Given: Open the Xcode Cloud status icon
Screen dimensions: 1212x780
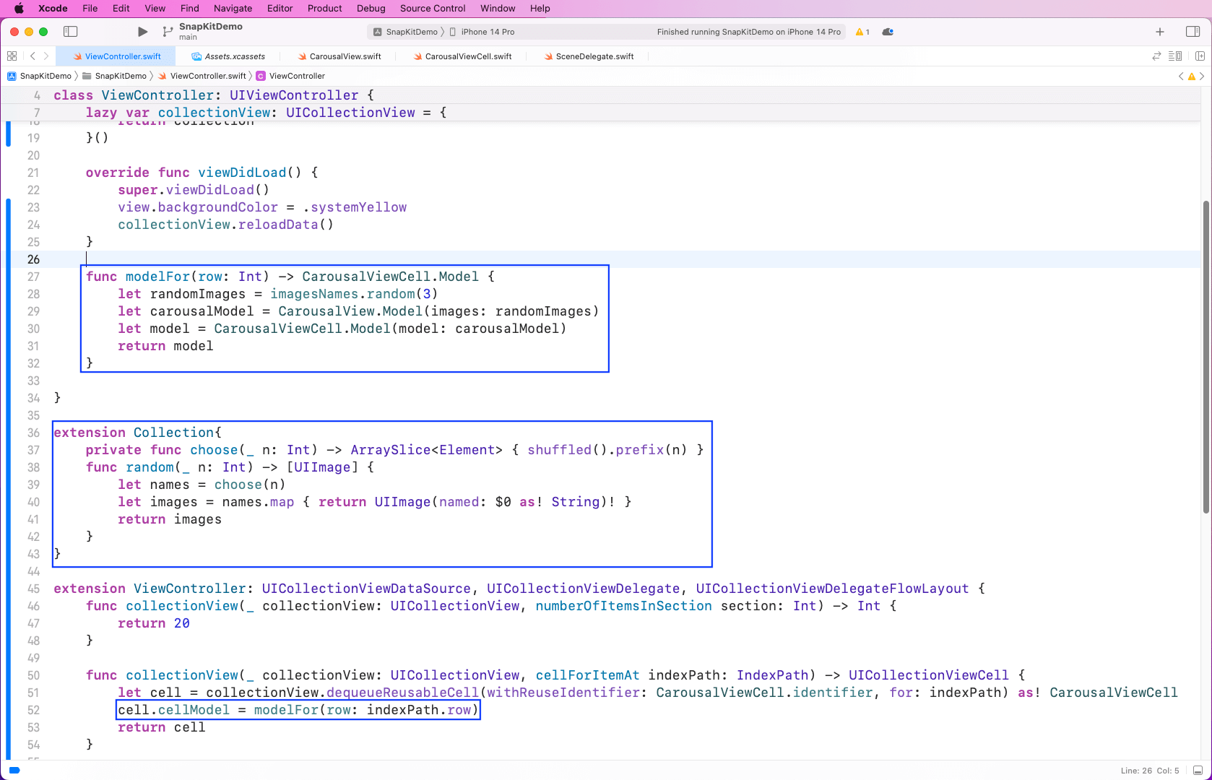Looking at the screenshot, I should tap(888, 32).
